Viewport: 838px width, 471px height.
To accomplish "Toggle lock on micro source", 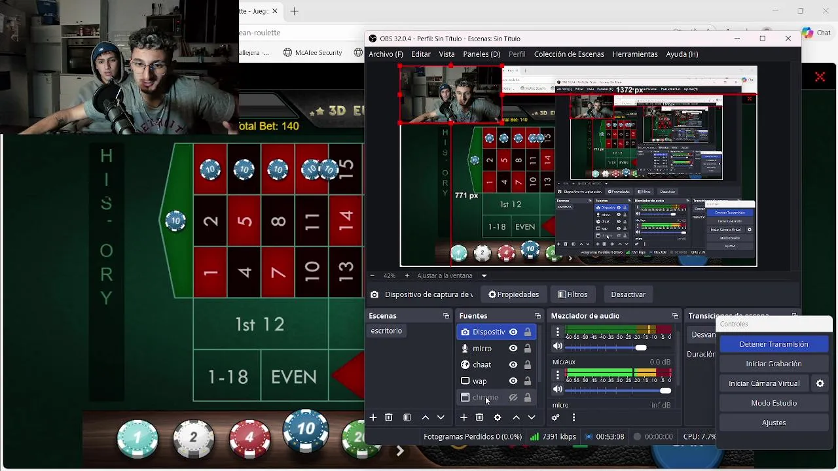I will (528, 349).
